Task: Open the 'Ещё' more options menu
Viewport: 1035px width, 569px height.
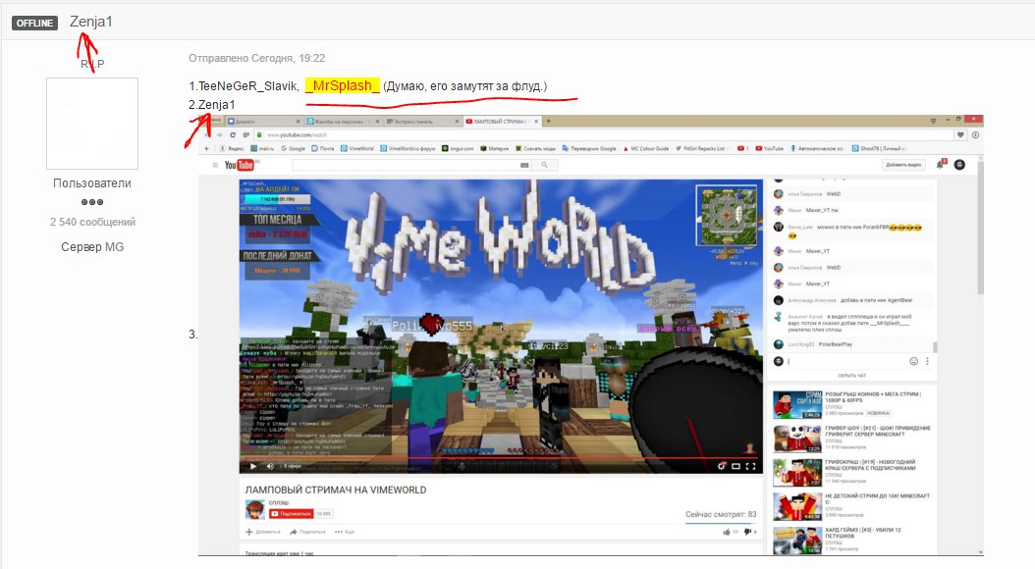Action: (x=345, y=532)
